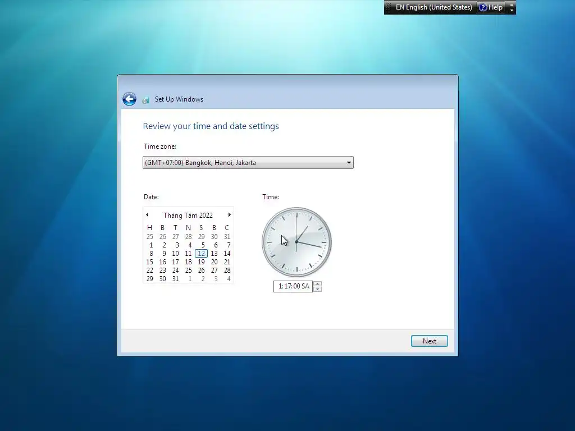
Task: Open the Help button in language bar
Action: point(491,7)
